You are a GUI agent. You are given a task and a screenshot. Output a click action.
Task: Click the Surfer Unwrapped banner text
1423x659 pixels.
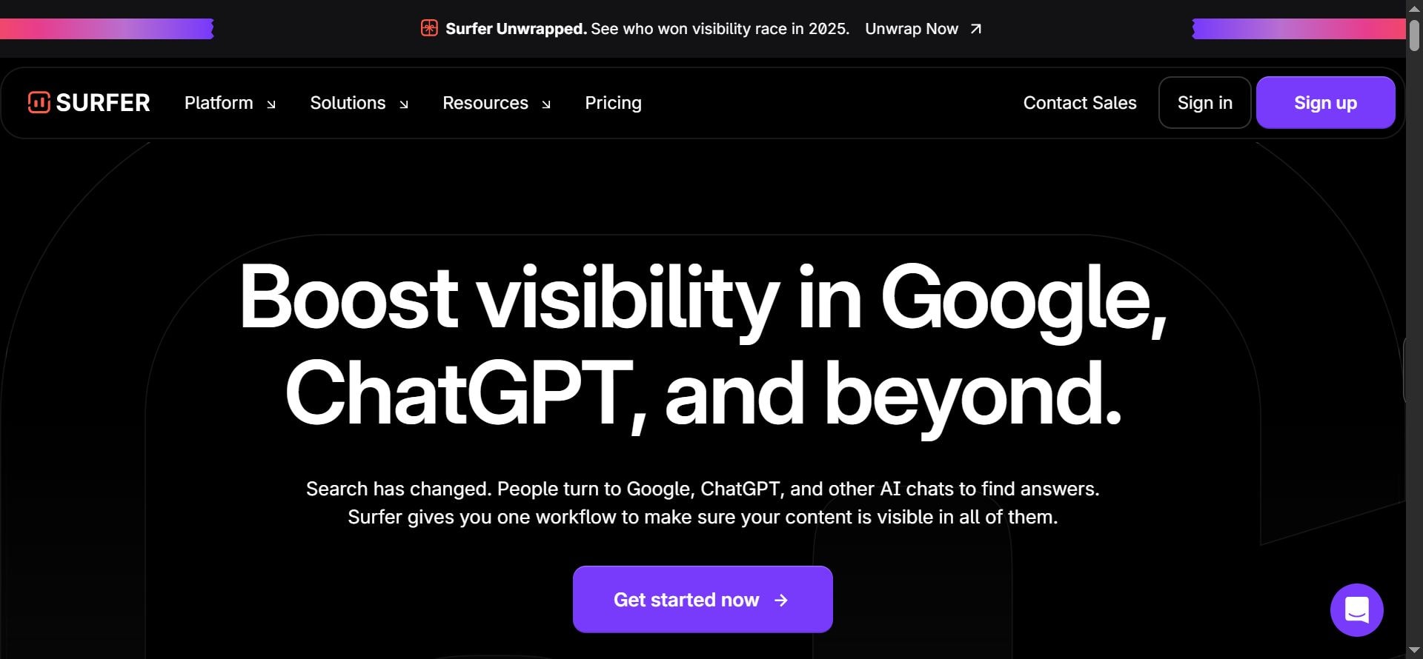[647, 29]
